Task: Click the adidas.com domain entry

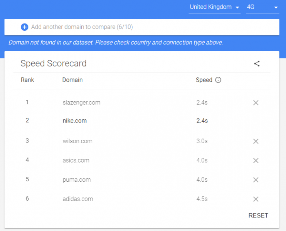Action: click(78, 199)
